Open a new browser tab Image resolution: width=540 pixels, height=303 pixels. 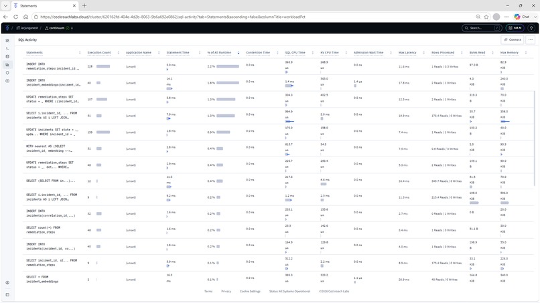pyautogui.click(x=84, y=5)
